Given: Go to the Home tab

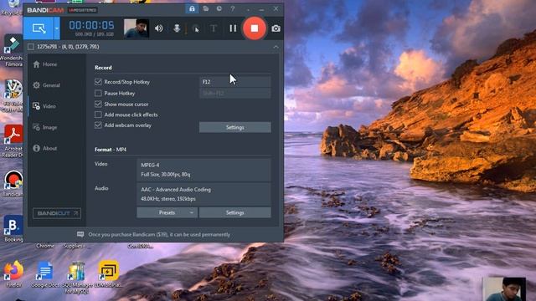Looking at the screenshot, I should click(45, 64).
